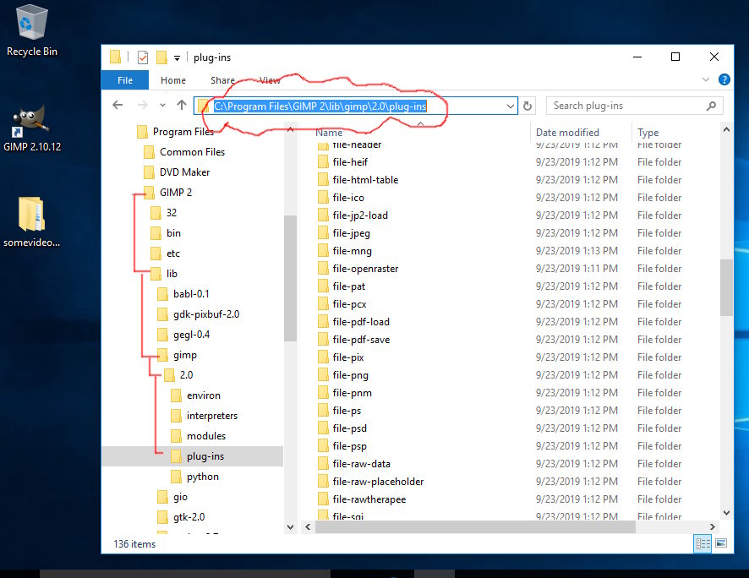
Task: Open the address bar previous locations dropdown
Action: tap(510, 106)
